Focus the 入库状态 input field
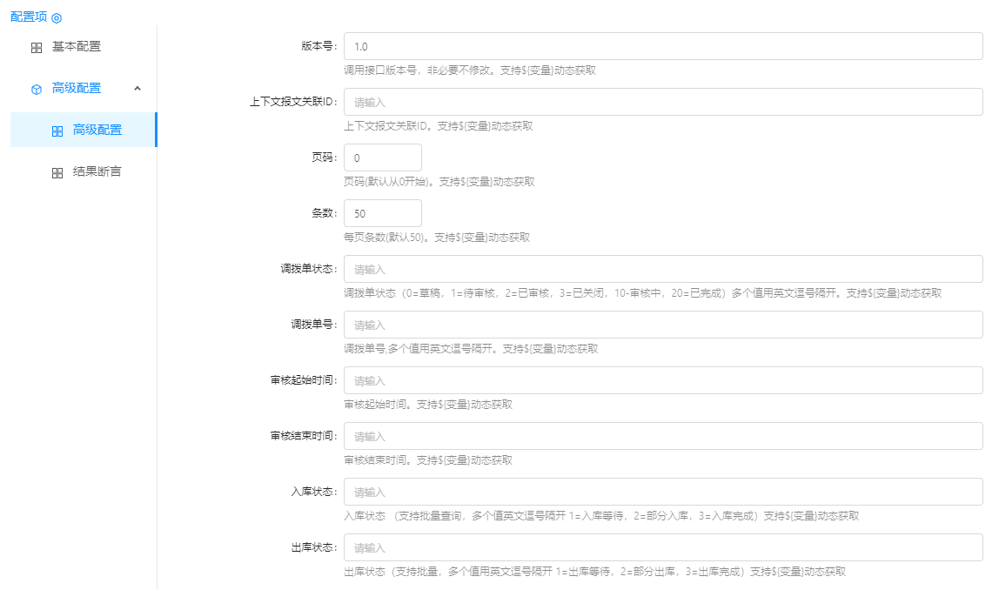 (x=663, y=492)
